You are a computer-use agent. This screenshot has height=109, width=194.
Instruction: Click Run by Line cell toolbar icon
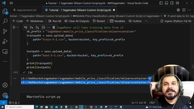26,27
